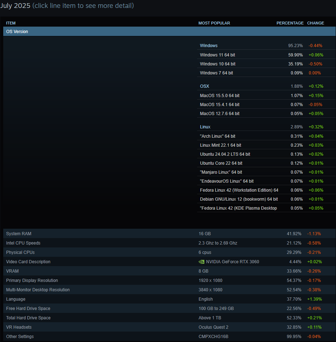Click the 99.95% Other Settings percentage
This screenshot has height=342, width=336.
[x=294, y=337]
